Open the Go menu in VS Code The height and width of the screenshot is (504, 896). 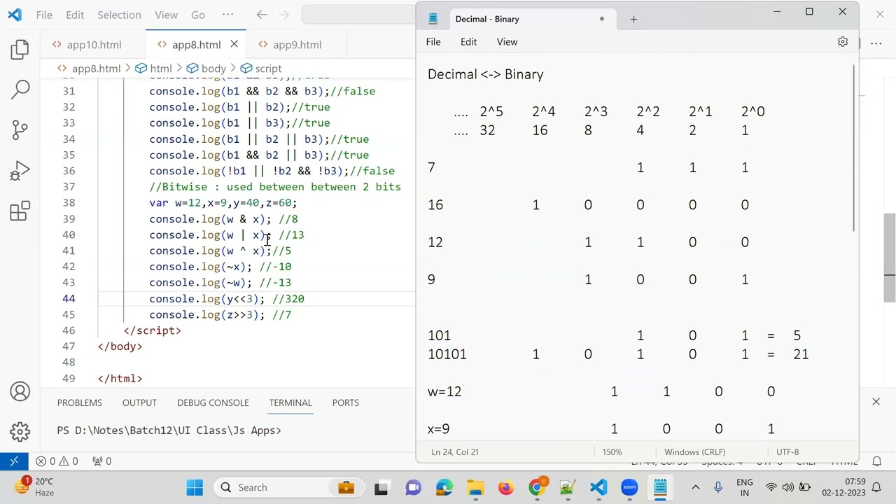tap(198, 15)
